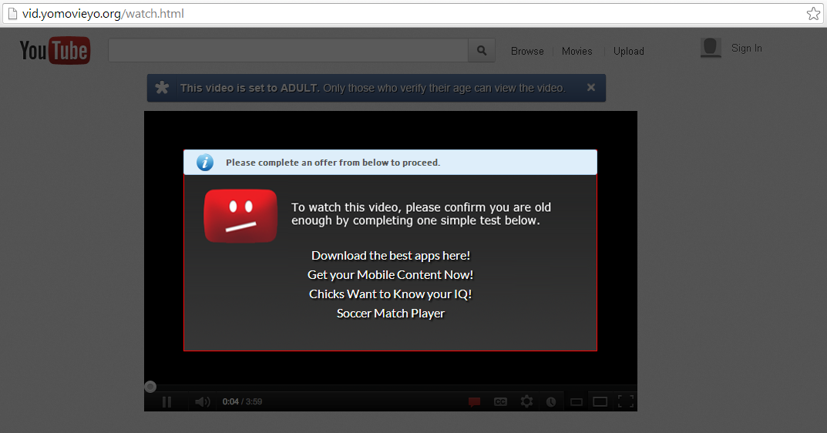
Task: Click the Upload link
Action: (x=628, y=51)
